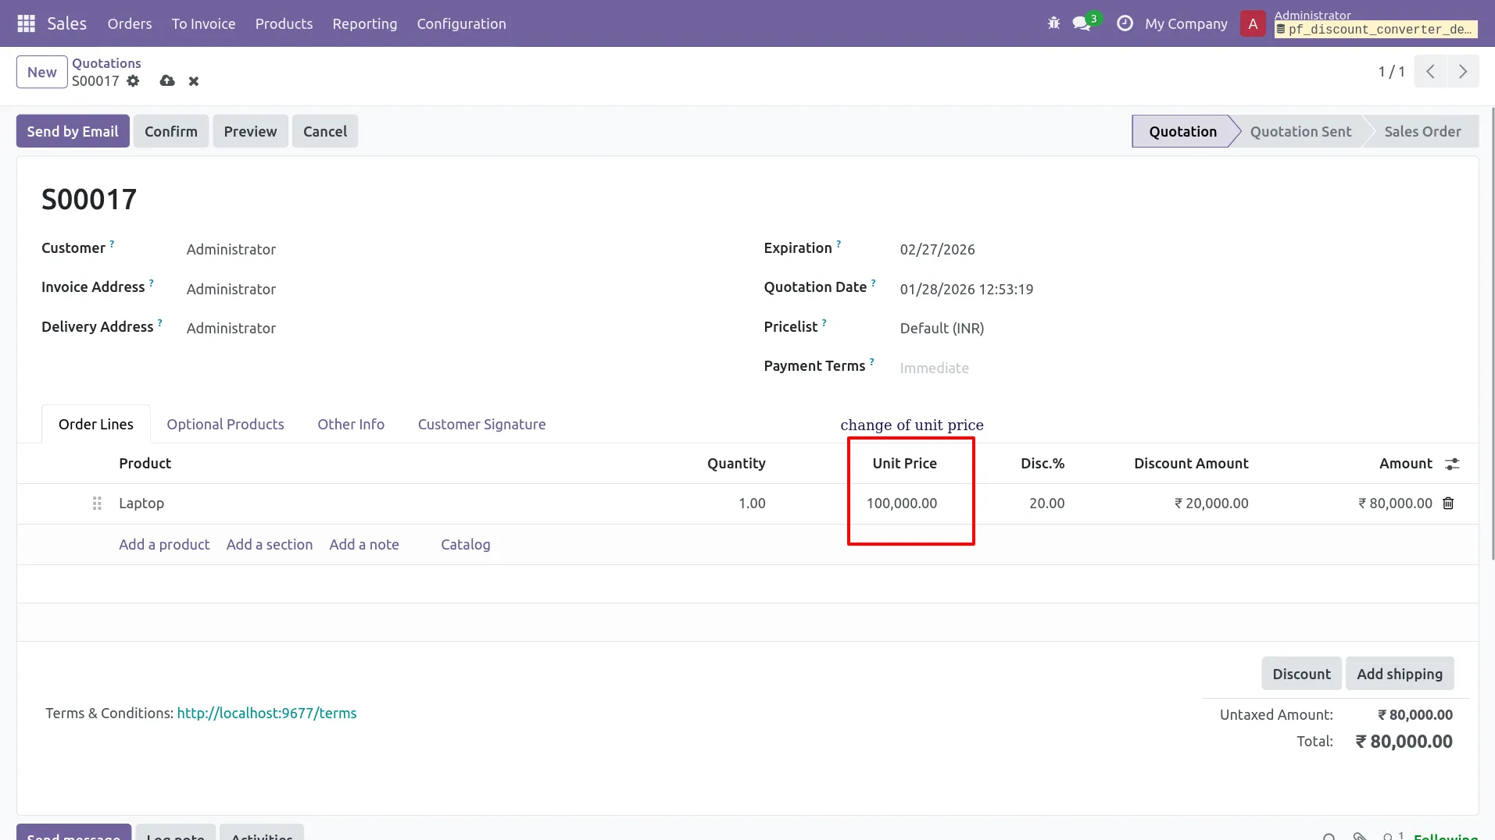Go to the previous record arrow
Image resolution: width=1495 pixels, height=840 pixels.
(1430, 72)
